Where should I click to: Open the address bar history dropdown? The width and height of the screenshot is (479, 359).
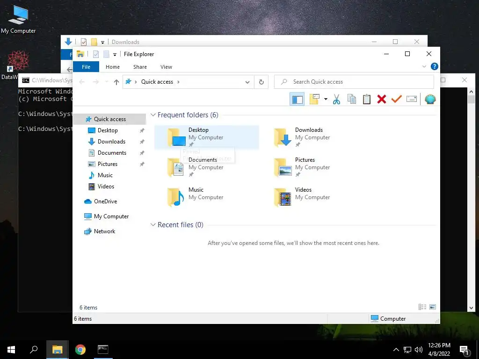(247, 82)
